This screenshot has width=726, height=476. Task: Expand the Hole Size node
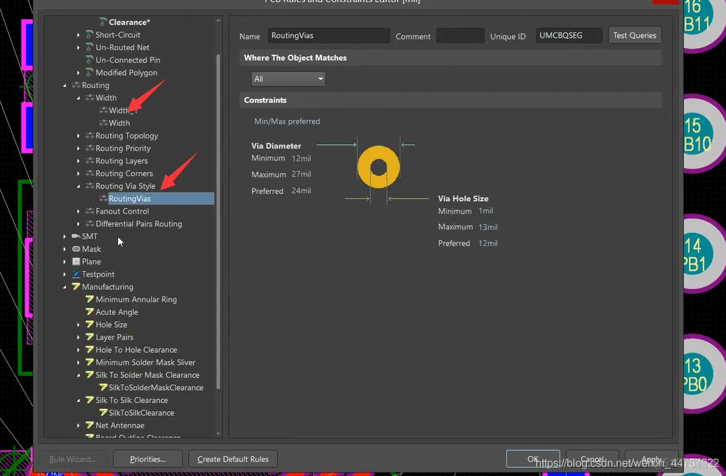(78, 325)
